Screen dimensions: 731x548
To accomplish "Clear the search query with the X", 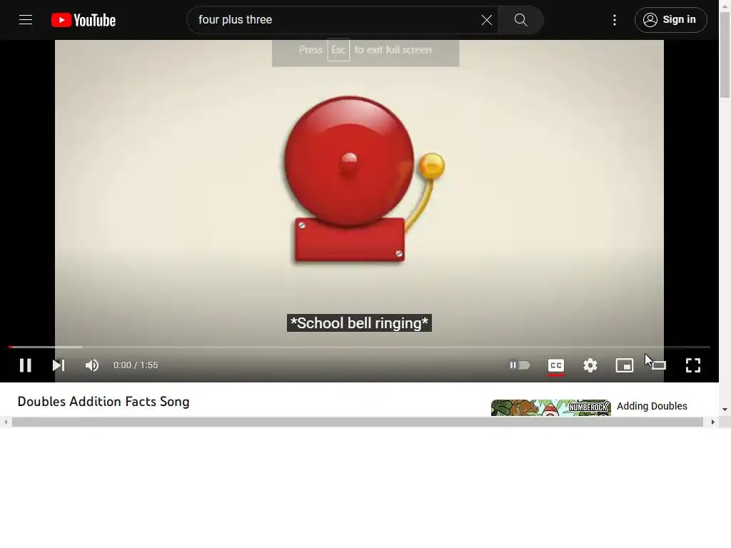I will point(486,20).
